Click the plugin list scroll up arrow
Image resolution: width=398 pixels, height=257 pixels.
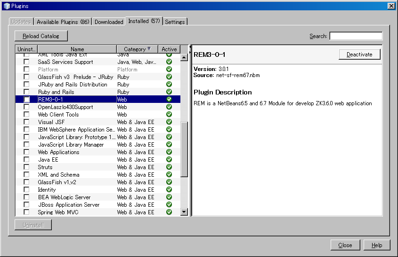click(x=184, y=57)
